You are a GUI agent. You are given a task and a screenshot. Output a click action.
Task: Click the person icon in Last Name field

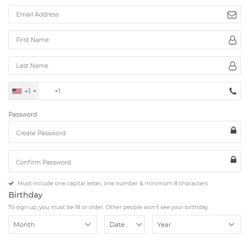click(x=233, y=66)
